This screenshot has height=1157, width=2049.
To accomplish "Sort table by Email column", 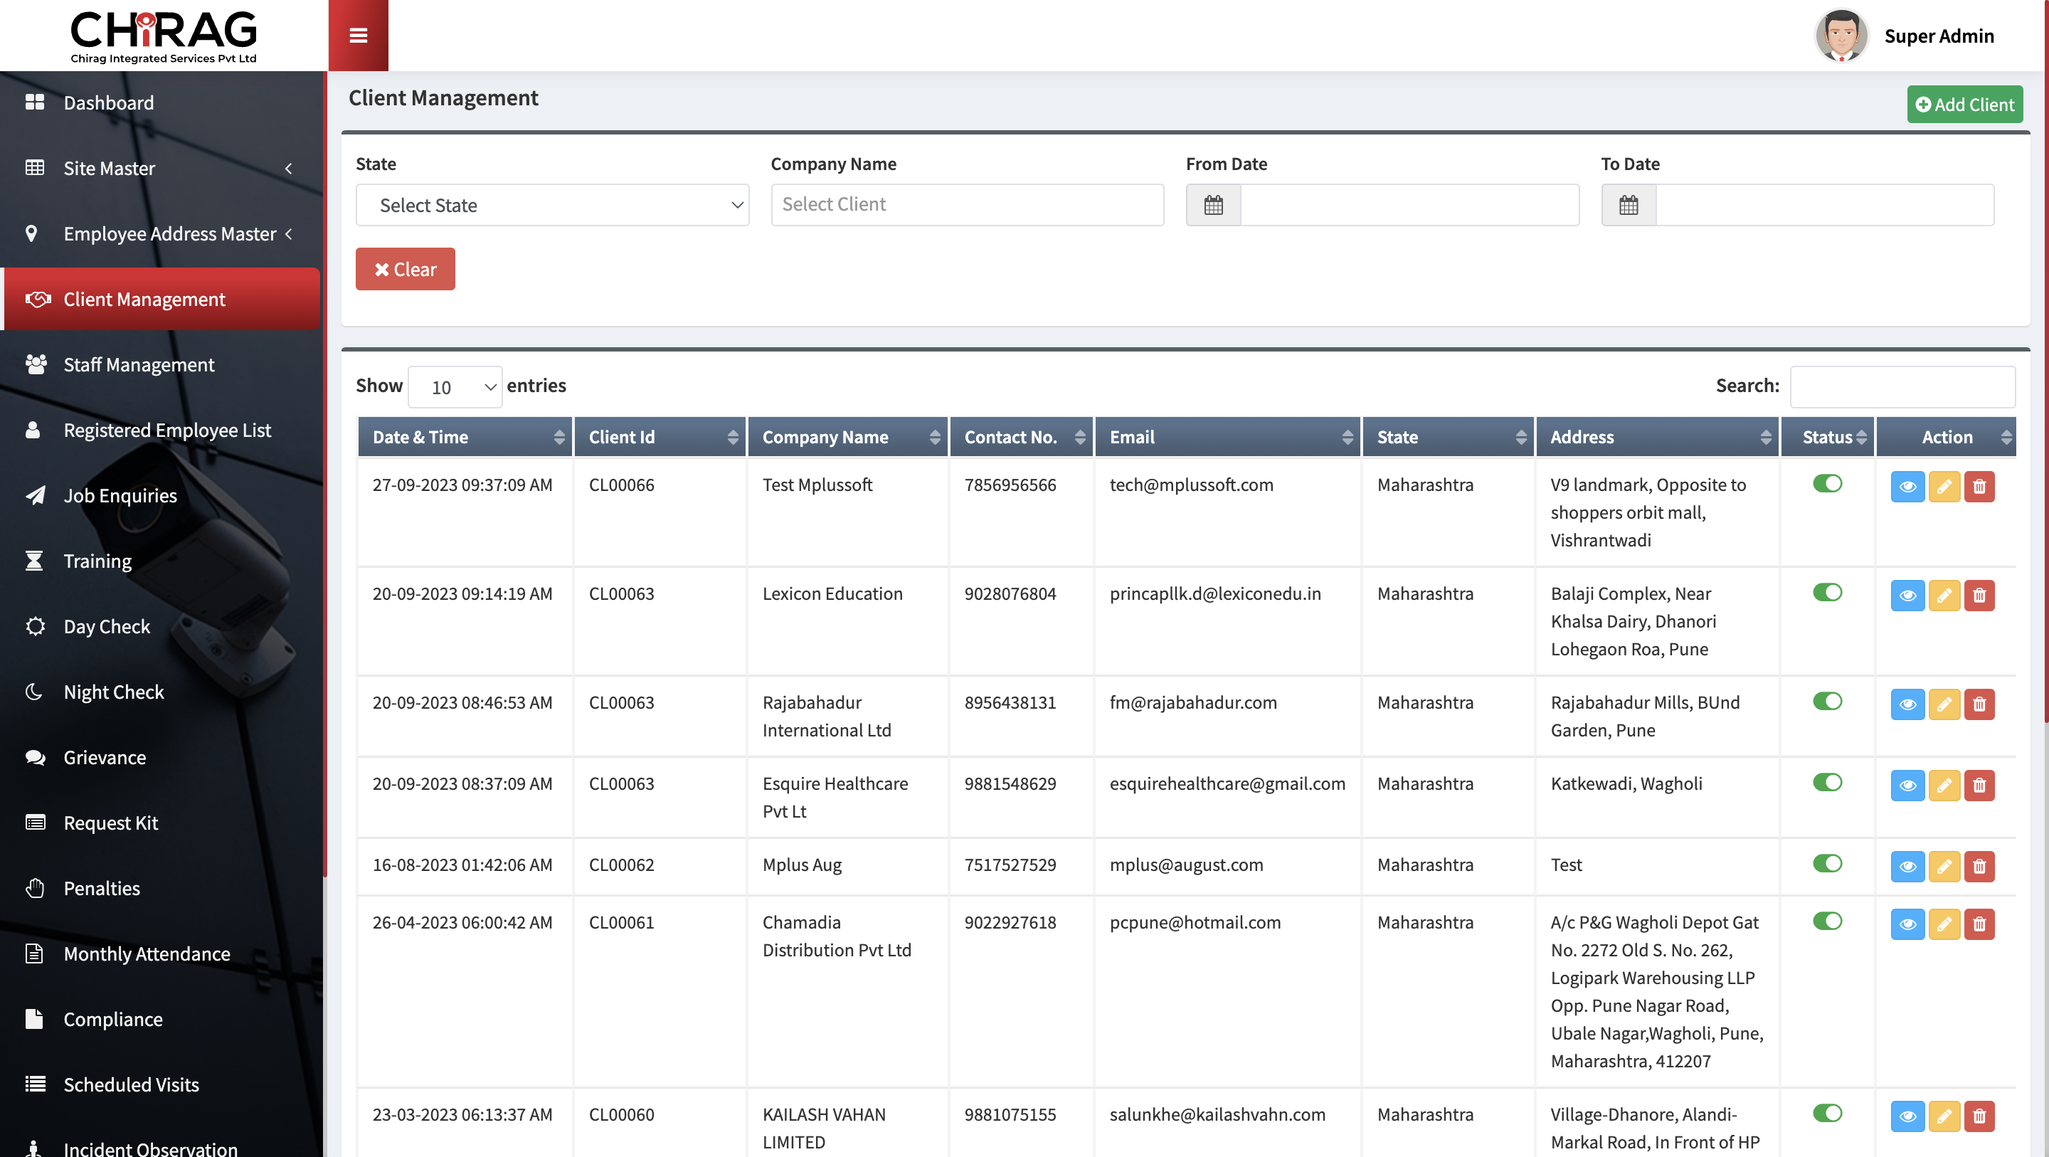I will point(1228,437).
